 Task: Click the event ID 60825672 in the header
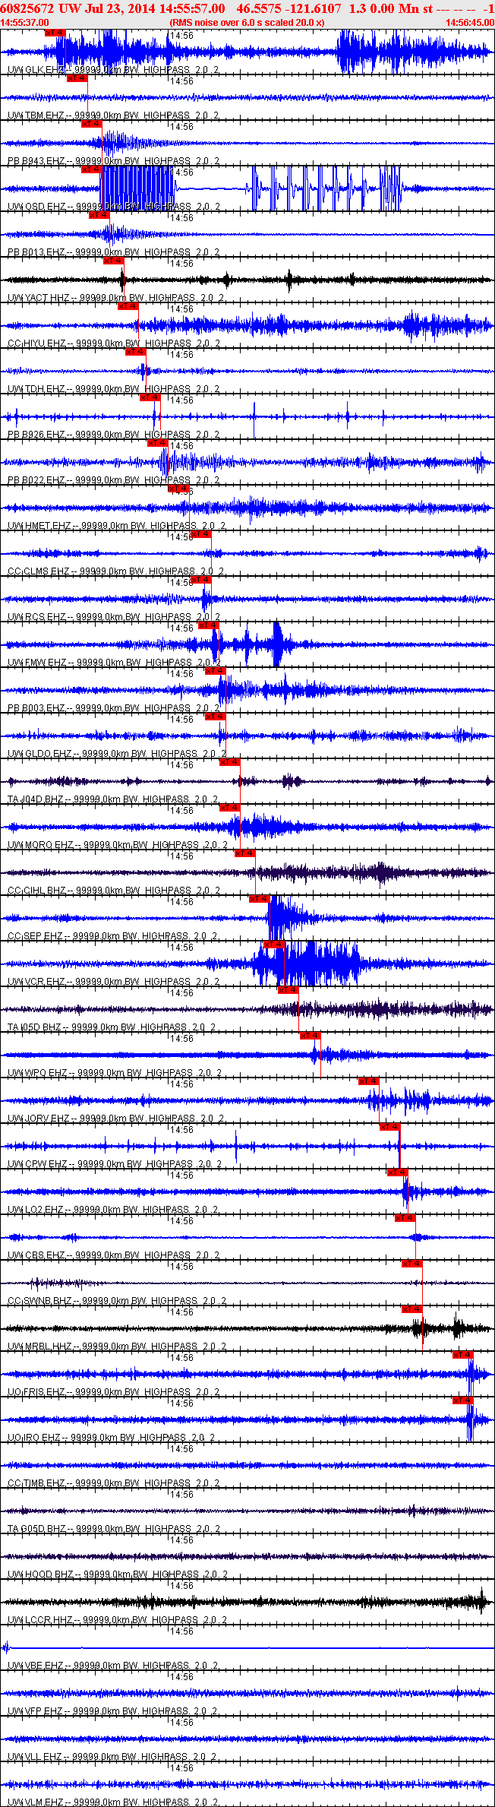(27, 8)
